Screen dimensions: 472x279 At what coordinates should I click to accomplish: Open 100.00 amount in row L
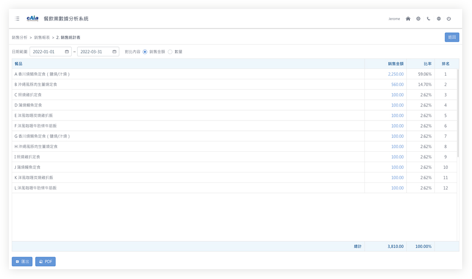[x=397, y=188]
